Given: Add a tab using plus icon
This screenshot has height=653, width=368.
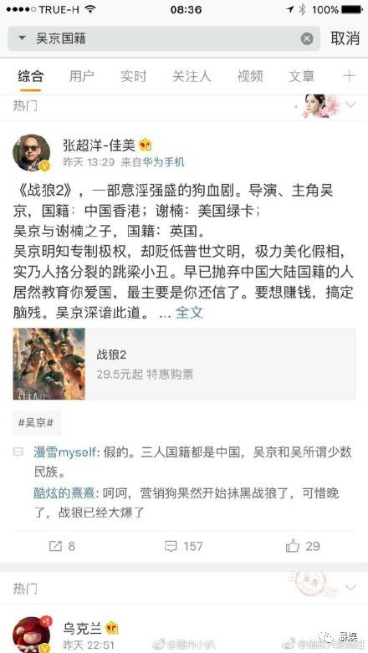Looking at the screenshot, I should click(349, 76).
